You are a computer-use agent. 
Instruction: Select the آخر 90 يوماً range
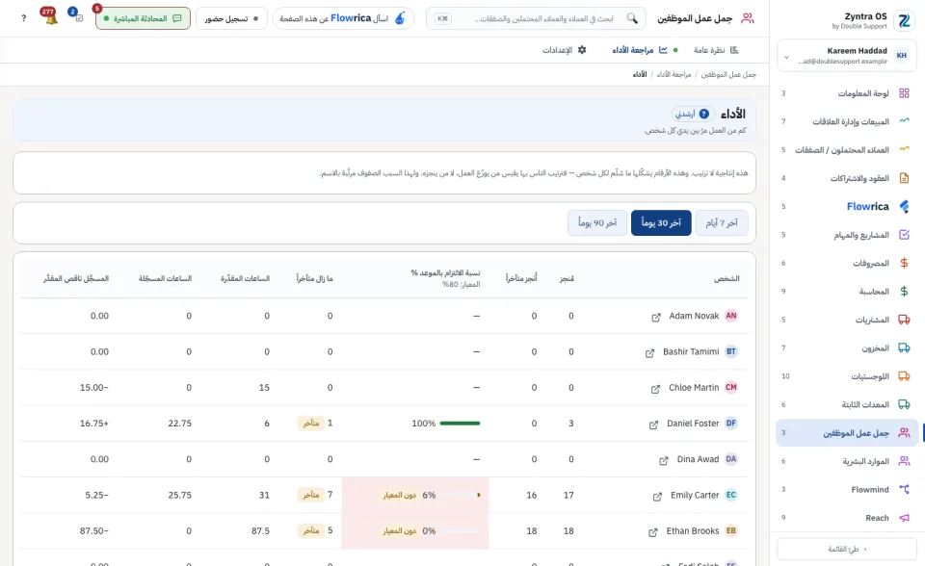pyautogui.click(x=597, y=223)
